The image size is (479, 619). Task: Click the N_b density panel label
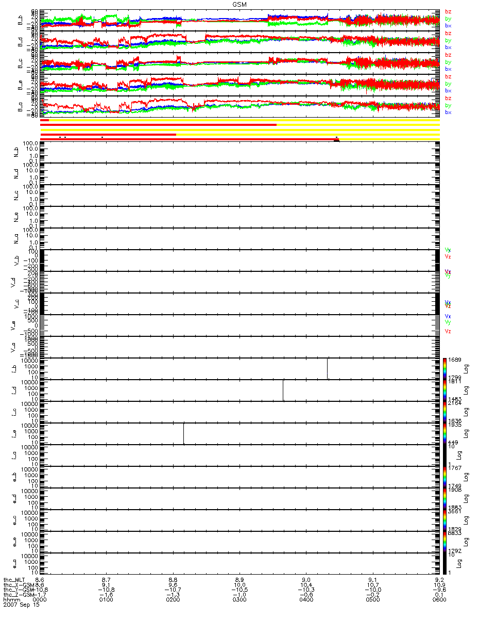tap(16, 152)
